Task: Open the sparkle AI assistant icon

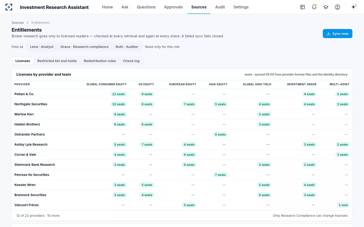Action: (x=354, y=7)
